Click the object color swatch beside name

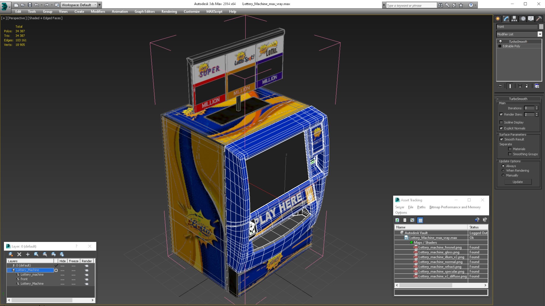[541, 27]
